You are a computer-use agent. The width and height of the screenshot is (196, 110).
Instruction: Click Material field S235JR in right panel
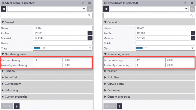click(163, 38)
